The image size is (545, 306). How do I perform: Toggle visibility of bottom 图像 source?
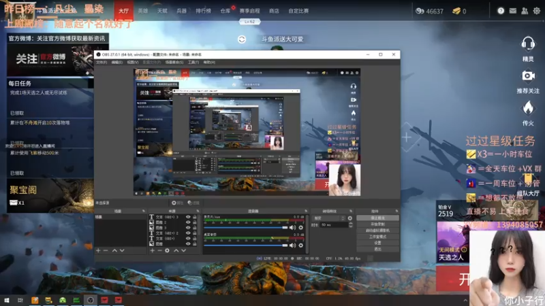coord(188,244)
